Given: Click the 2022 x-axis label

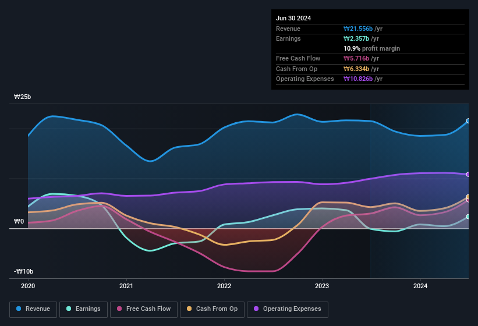Looking at the screenshot, I should tap(224, 286).
